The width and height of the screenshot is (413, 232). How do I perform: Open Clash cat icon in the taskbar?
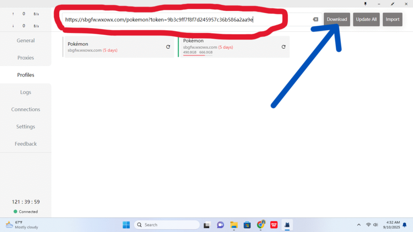pos(287,225)
